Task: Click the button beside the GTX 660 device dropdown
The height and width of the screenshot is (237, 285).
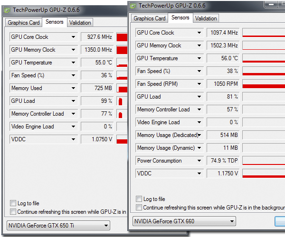Action: point(280,221)
